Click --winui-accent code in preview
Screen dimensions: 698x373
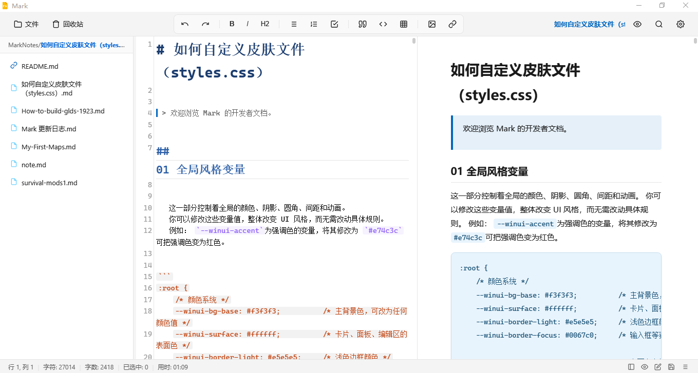525,224
